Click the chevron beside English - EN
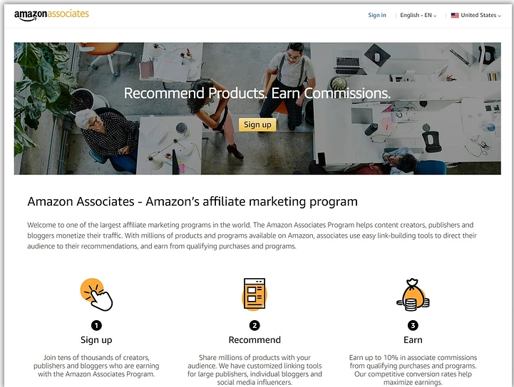 coord(435,16)
